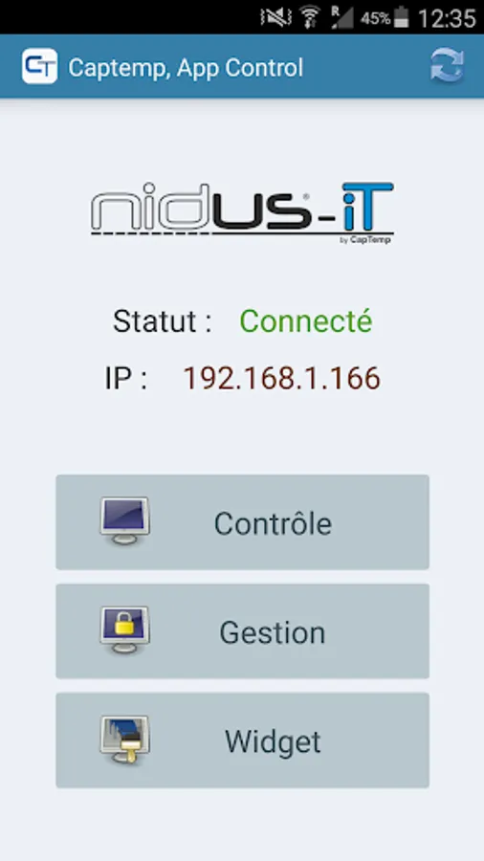Tap the Captemp, App Control title
This screenshot has width=484, height=861.
coord(186,68)
